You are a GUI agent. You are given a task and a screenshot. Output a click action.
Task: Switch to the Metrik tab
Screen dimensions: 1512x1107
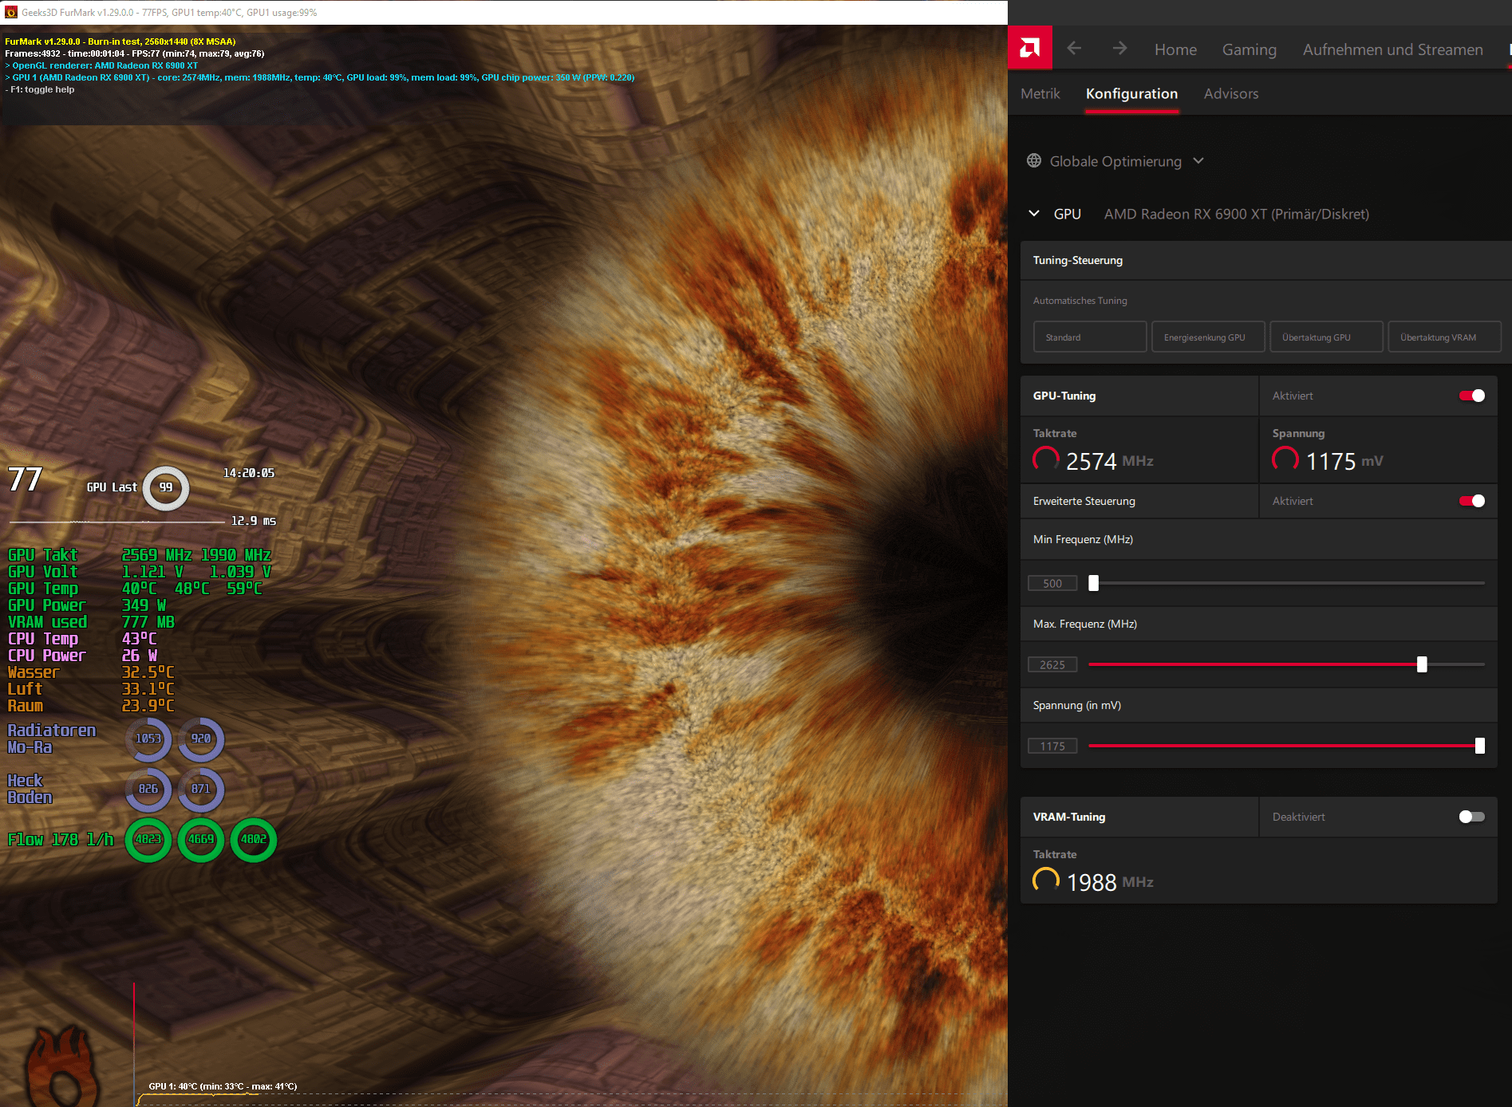pos(1040,93)
